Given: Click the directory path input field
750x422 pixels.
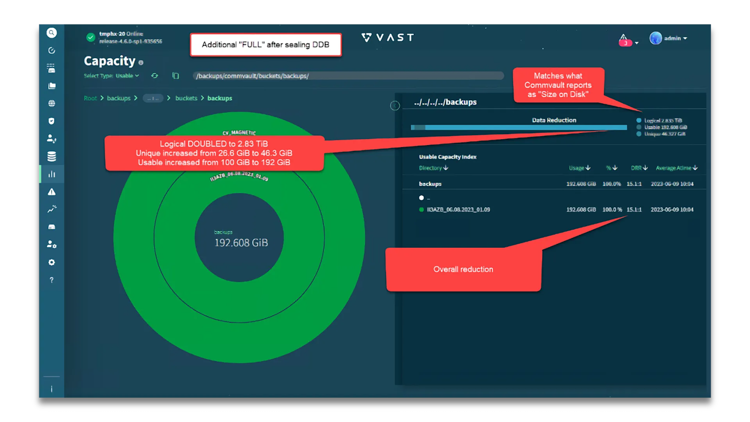Looking at the screenshot, I should pos(348,75).
